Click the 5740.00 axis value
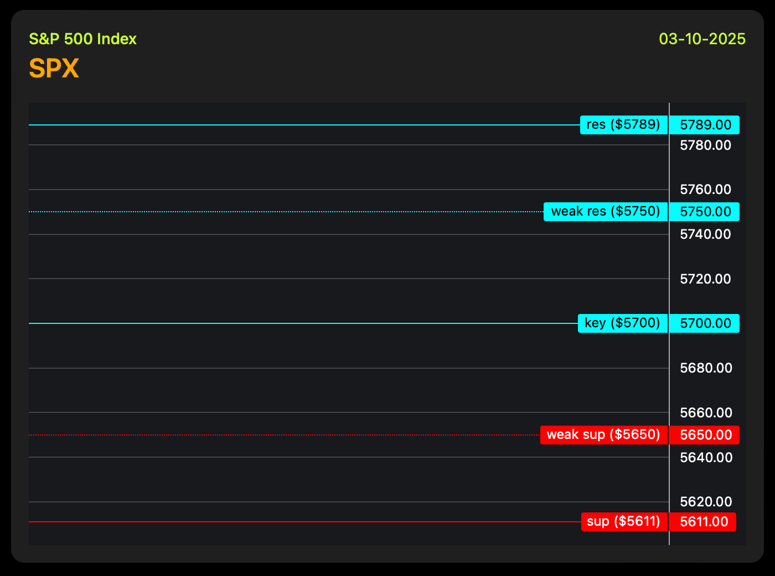The width and height of the screenshot is (775, 576). point(706,234)
